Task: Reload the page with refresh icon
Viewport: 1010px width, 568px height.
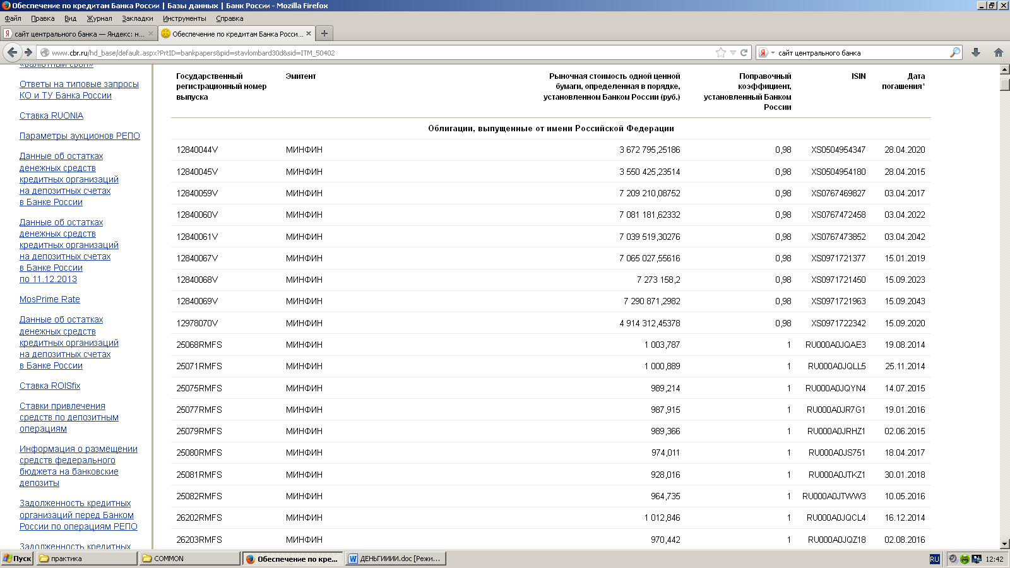Action: (x=744, y=52)
